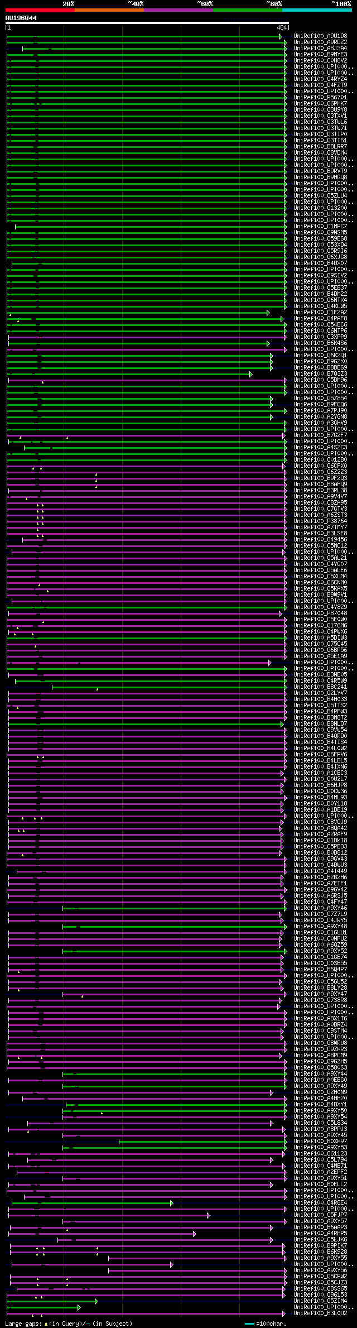
Task: Open hit UniRef100_Q5ALE6
Action: pos(320,570)
